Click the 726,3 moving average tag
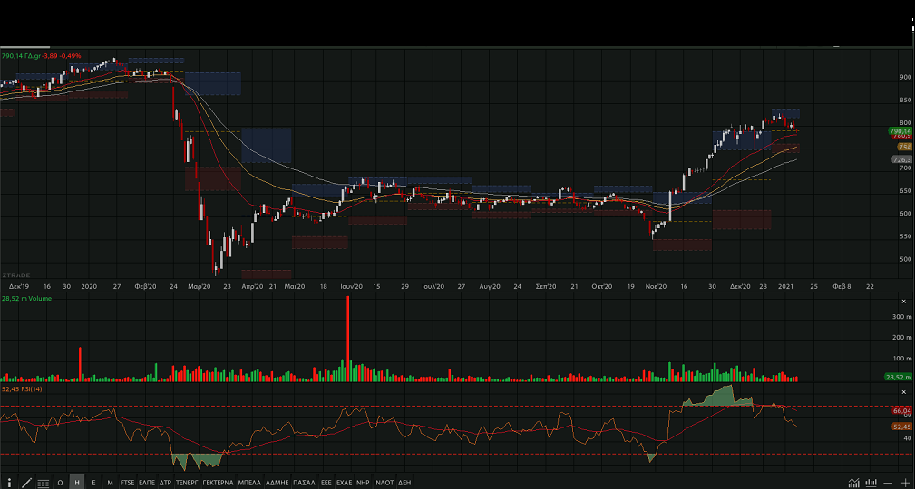 point(901,159)
